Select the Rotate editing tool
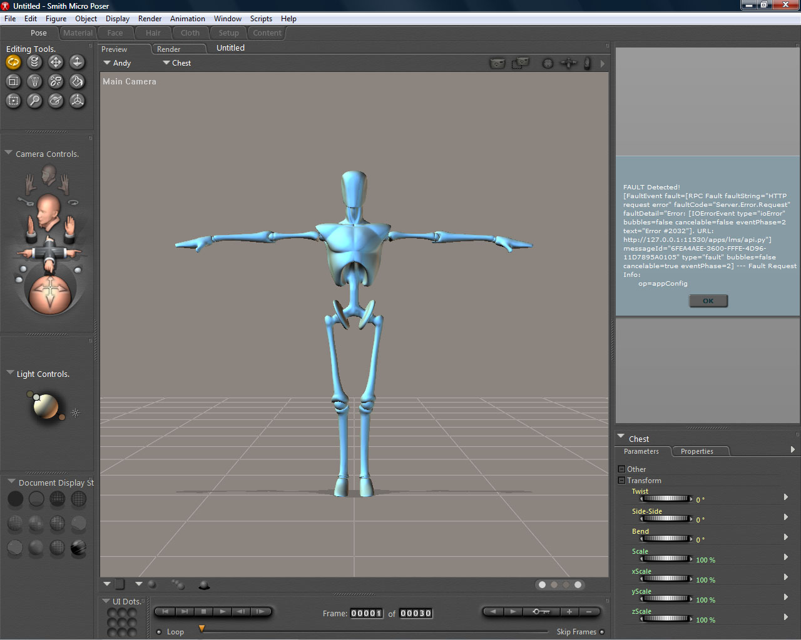This screenshot has width=801, height=640. pyautogui.click(x=13, y=62)
